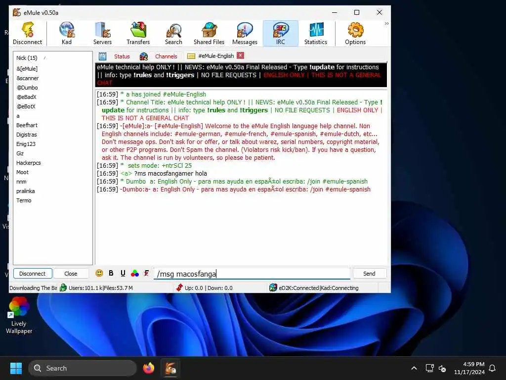Select user pralinka in nick list
Viewport: 506px width, 380px height.
(26, 191)
